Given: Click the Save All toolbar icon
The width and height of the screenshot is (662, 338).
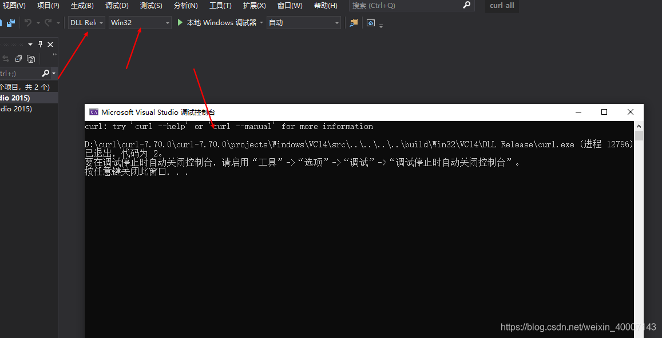Looking at the screenshot, I should [x=10, y=22].
